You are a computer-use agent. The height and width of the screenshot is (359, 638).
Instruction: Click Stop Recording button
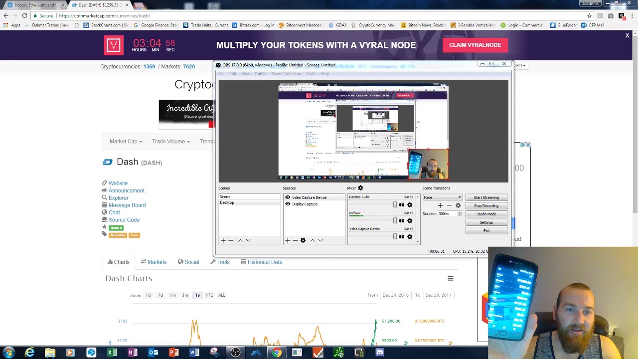(x=486, y=206)
